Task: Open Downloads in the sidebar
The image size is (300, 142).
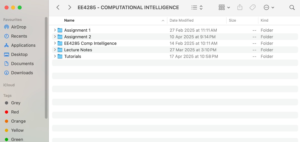Action: click(22, 73)
